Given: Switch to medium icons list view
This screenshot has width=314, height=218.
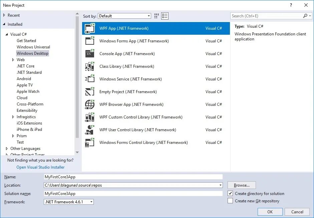Looking at the screenshot, I should coord(165,16).
